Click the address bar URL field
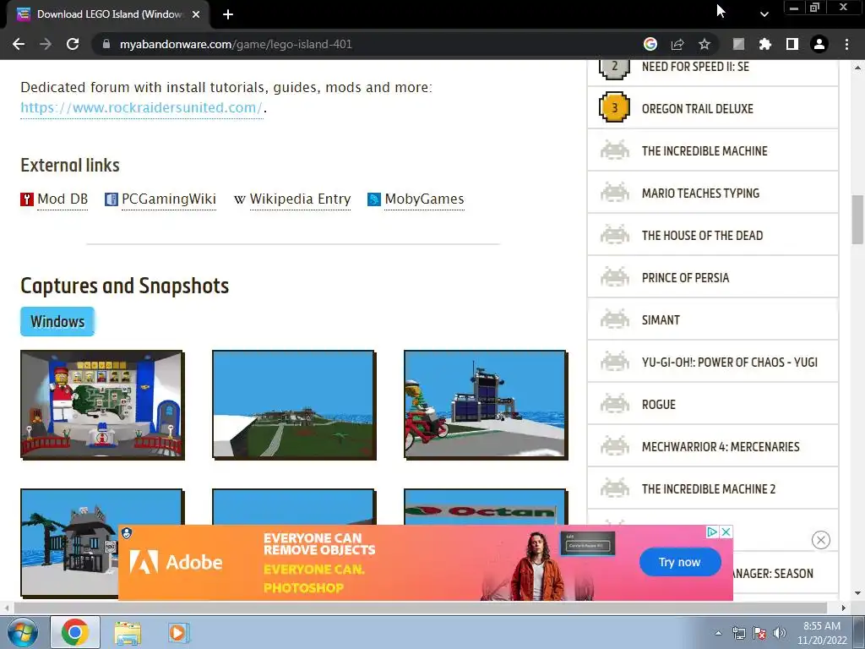865x649 pixels. coord(364,44)
